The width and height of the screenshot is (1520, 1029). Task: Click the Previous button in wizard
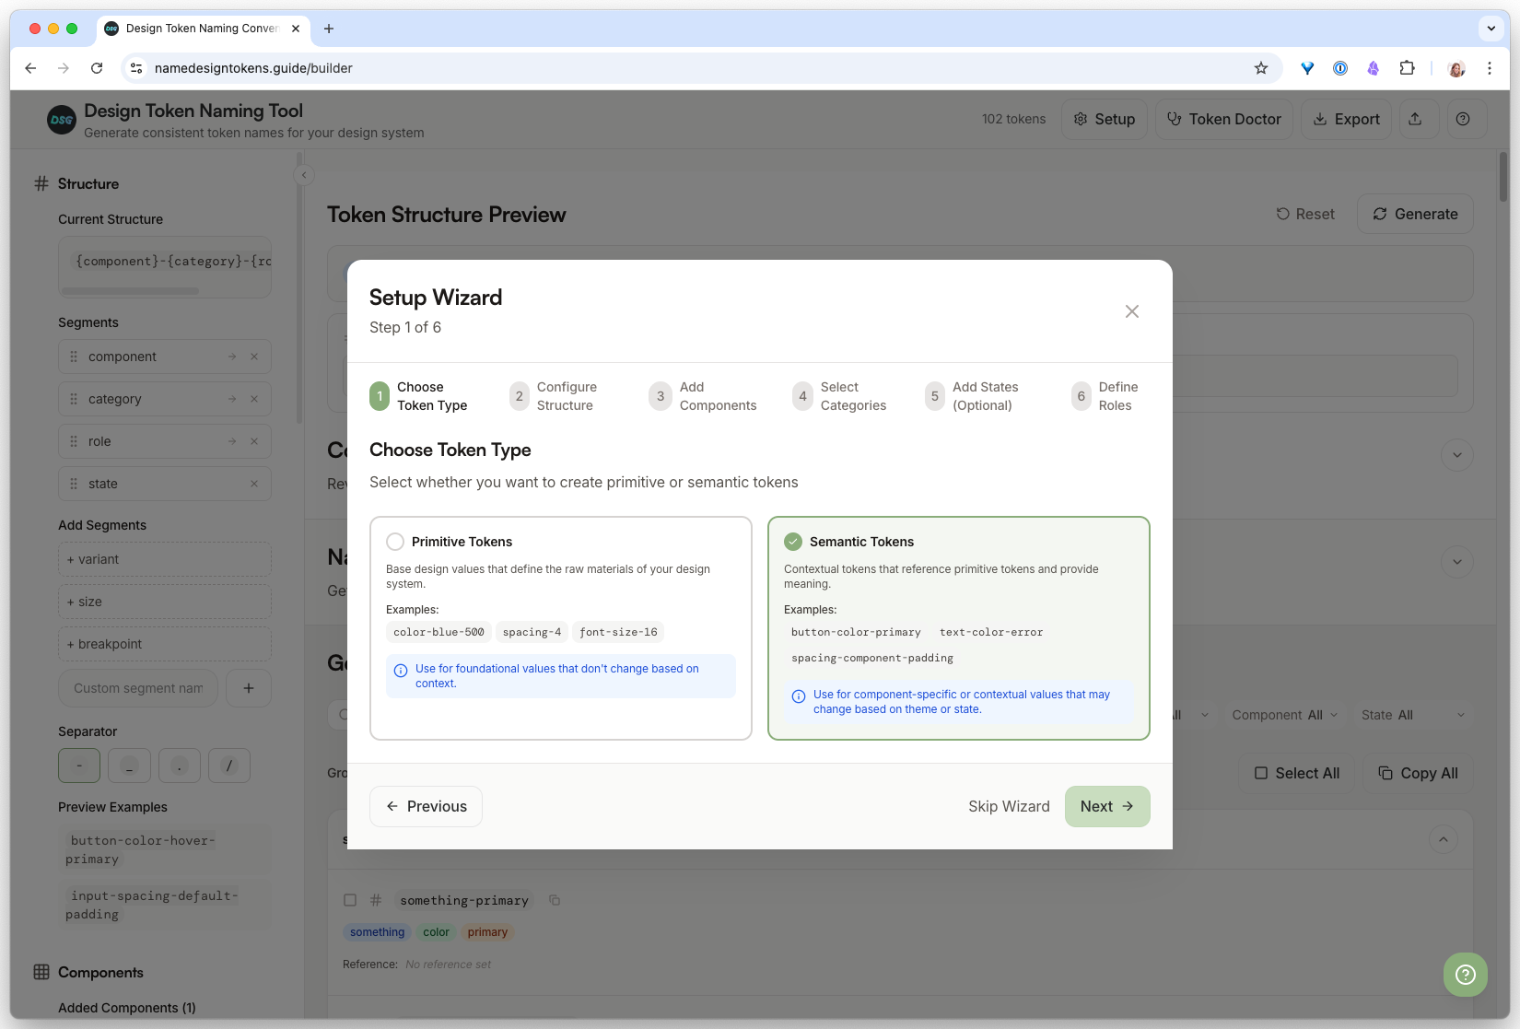click(426, 806)
